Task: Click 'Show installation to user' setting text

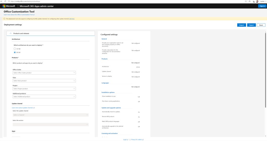Action: point(109,96)
